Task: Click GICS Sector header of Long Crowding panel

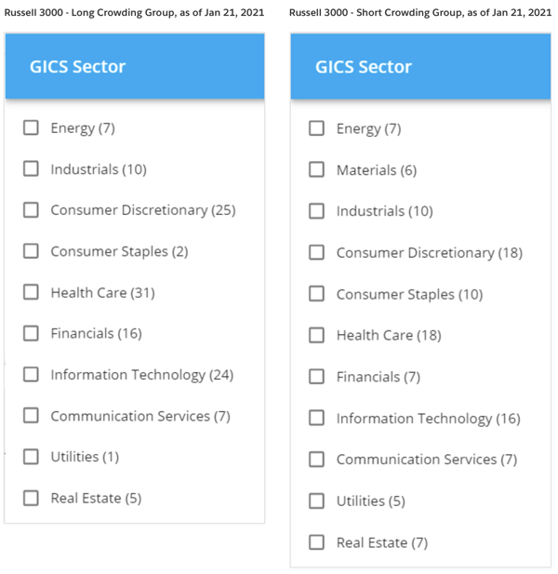Action: 135,66
